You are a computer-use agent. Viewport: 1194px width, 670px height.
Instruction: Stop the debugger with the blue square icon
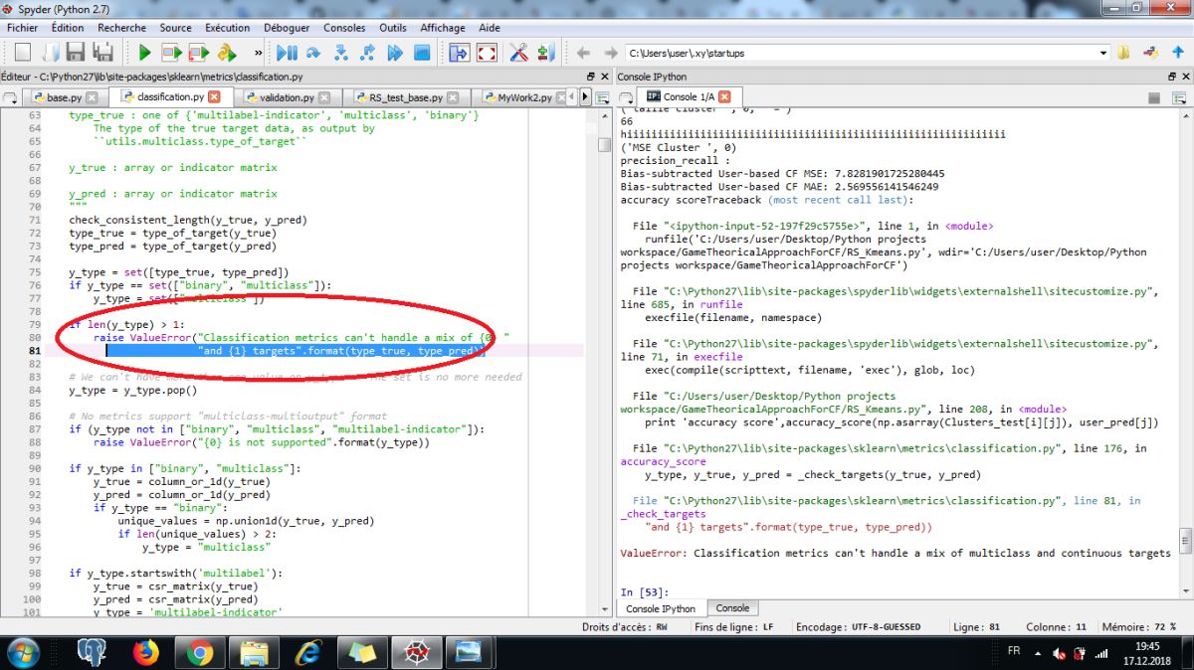[421, 52]
